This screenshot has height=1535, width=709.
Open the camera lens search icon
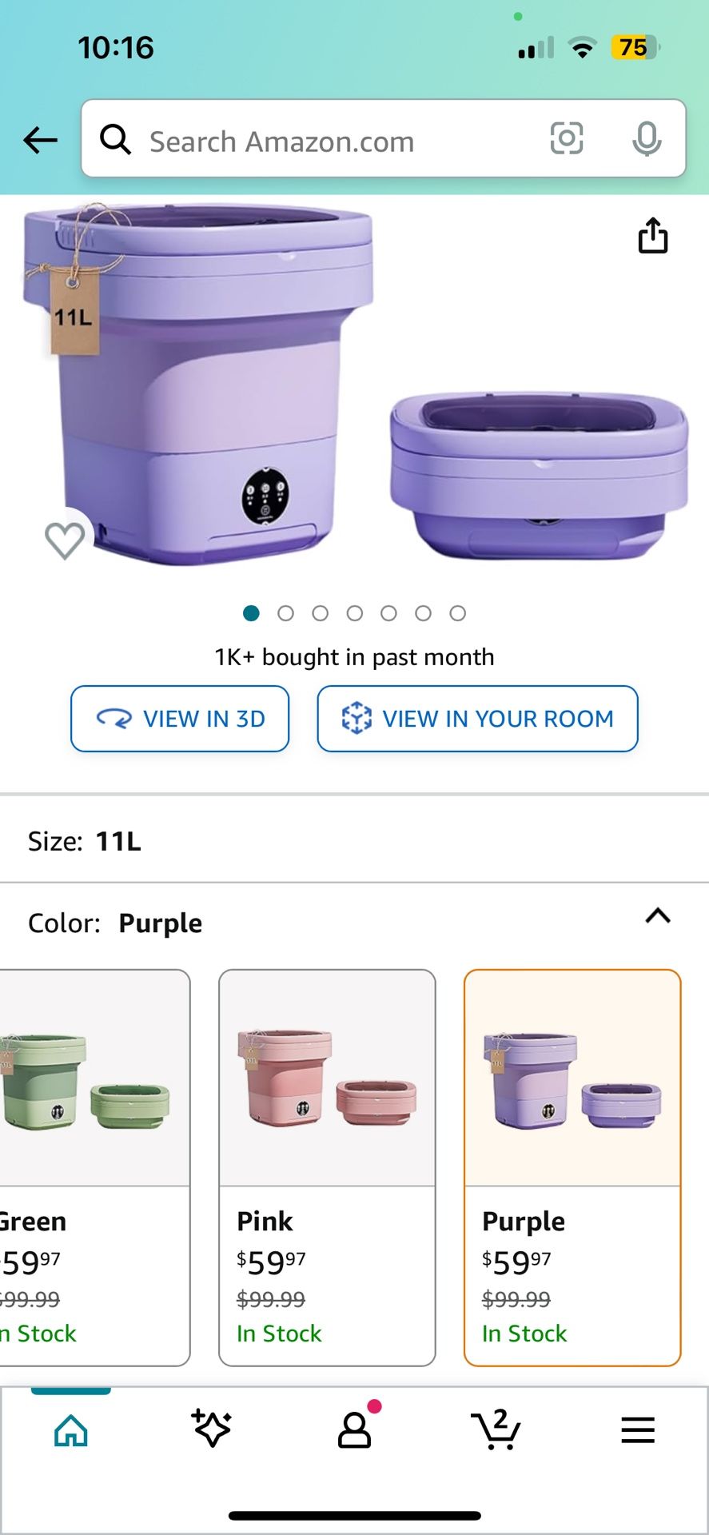coord(567,138)
